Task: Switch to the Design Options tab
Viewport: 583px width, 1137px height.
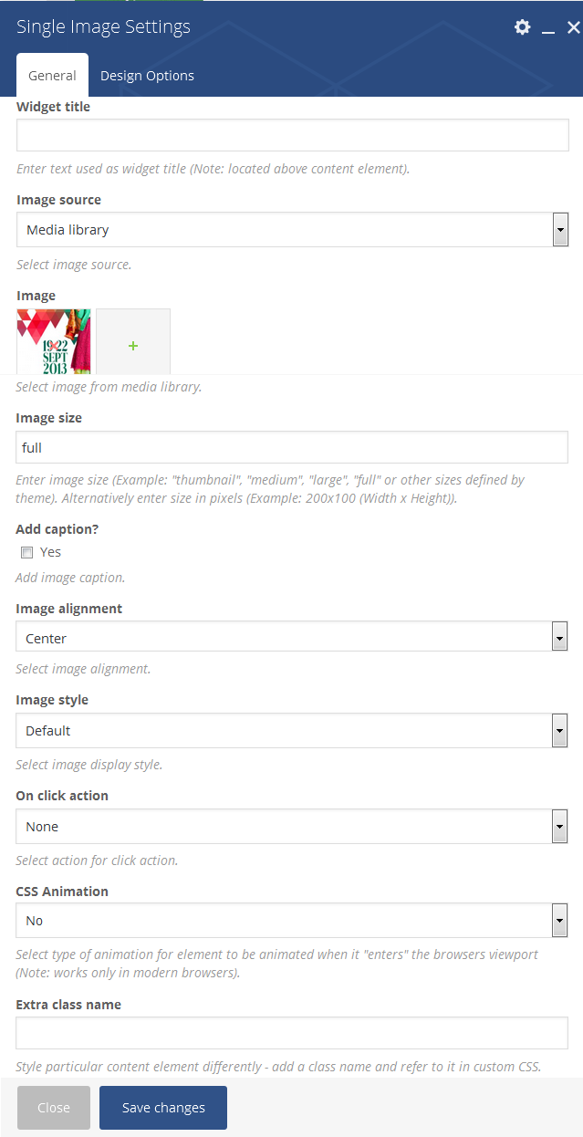Action: 147,76
